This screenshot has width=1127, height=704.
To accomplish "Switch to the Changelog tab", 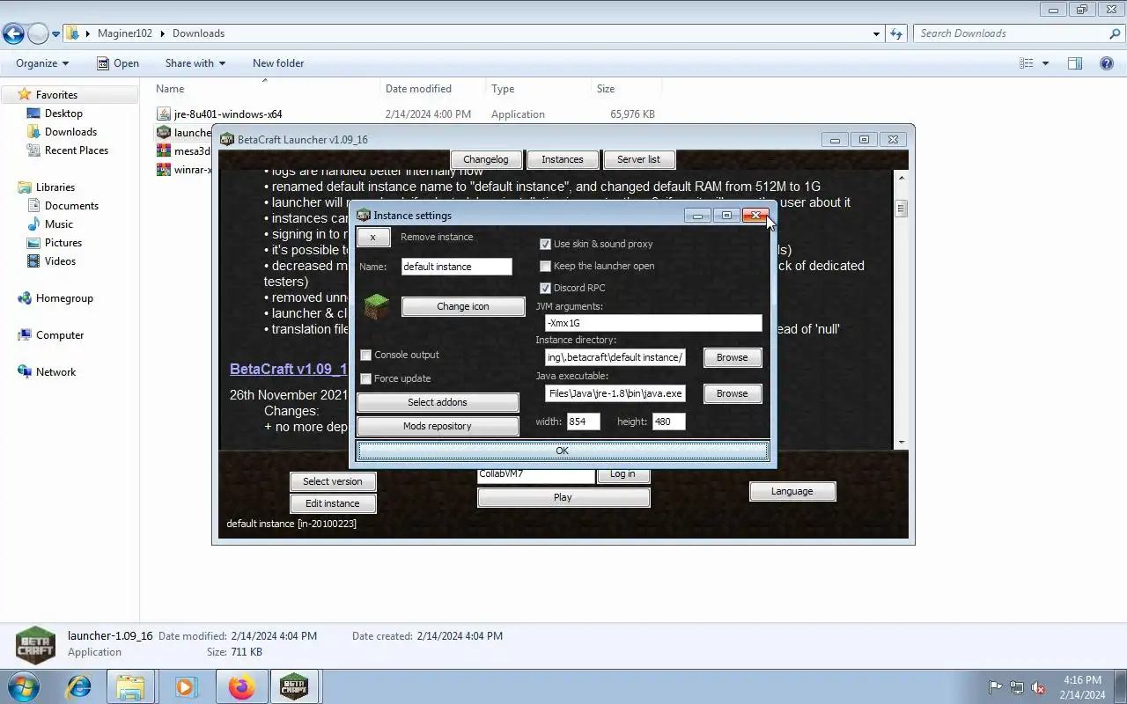I will click(486, 159).
